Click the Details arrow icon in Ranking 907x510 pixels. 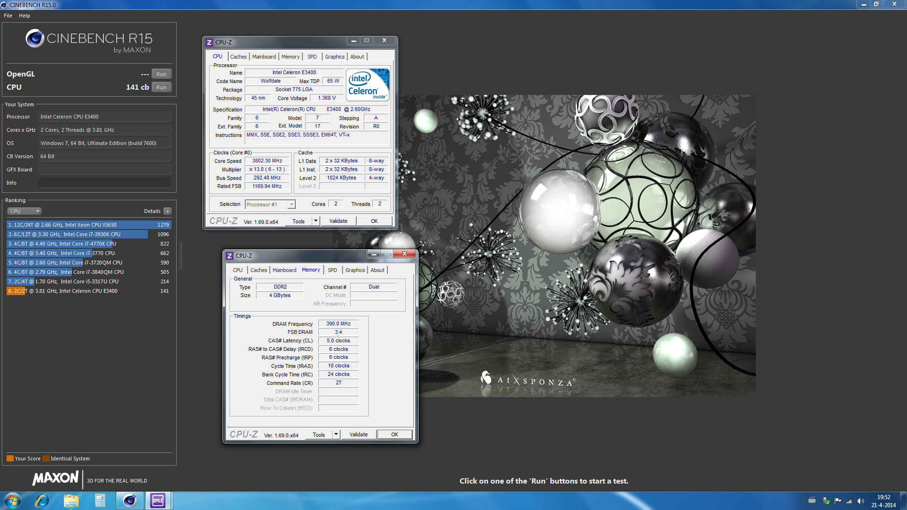click(x=168, y=211)
